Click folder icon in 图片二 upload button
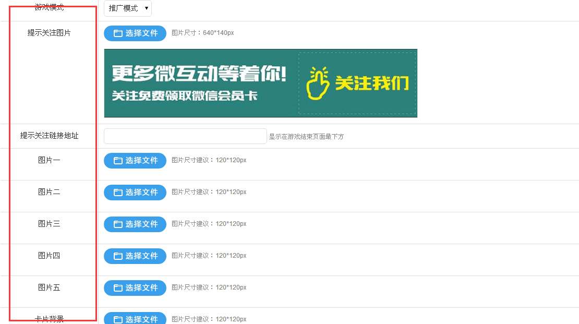579x324 pixels. coord(118,193)
